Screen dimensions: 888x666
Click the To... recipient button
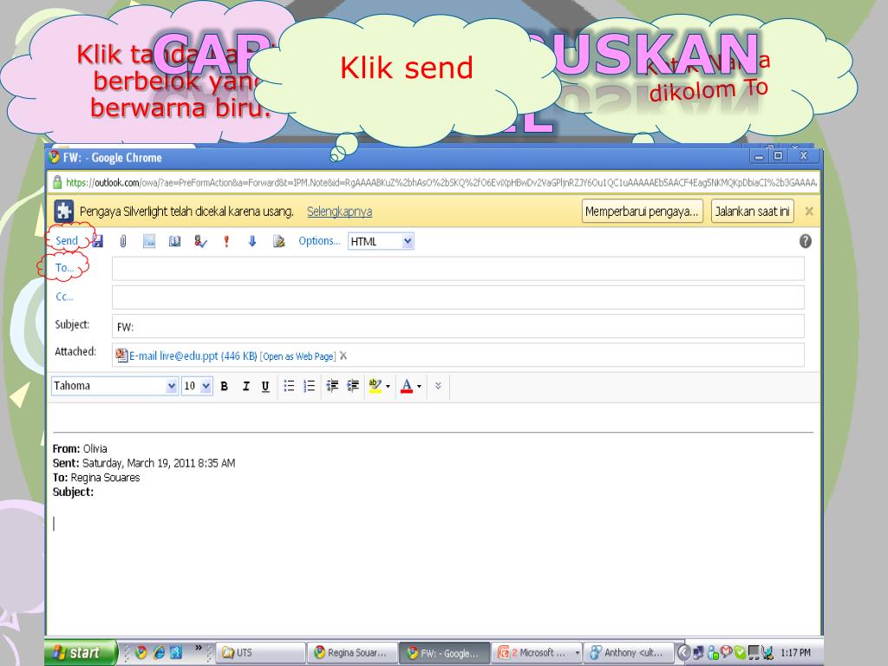click(64, 268)
